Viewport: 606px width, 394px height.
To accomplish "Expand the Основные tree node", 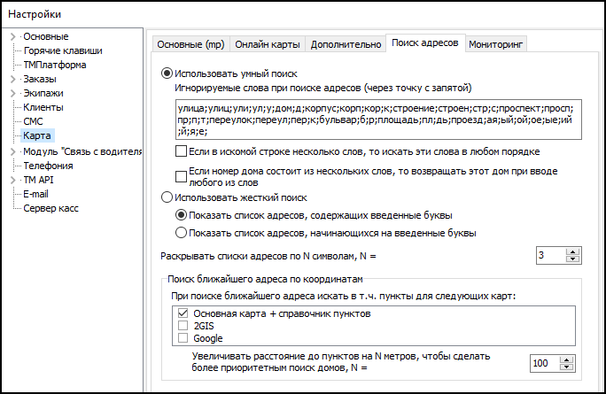I will tap(12, 36).
